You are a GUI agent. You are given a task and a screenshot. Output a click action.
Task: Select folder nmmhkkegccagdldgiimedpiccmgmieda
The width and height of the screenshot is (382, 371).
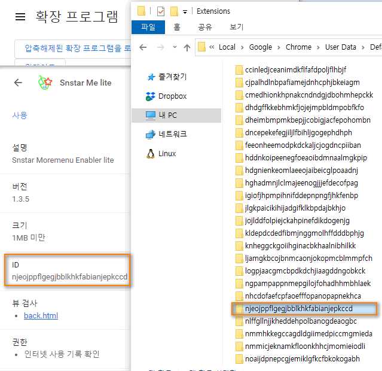(x=304, y=334)
